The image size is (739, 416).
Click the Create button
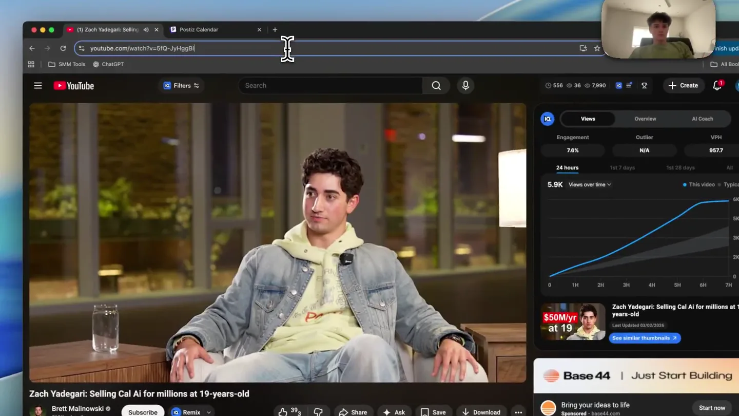684,86
